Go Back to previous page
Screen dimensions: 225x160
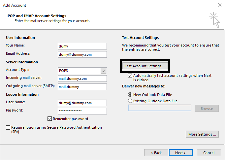click(156, 153)
